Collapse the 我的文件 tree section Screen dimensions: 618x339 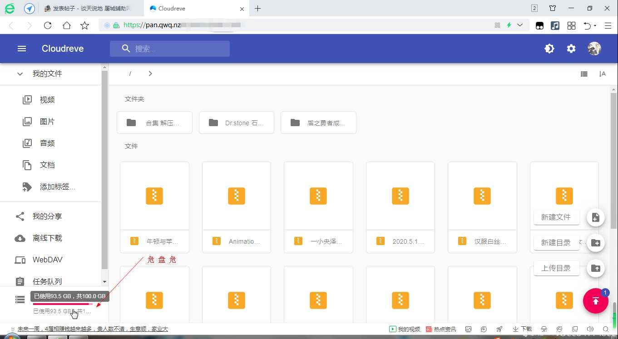tap(20, 74)
